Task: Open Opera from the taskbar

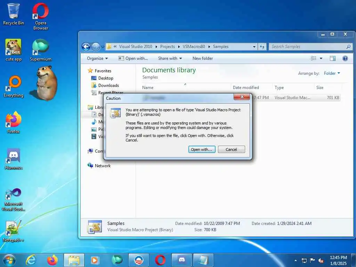Action: click(x=160, y=260)
